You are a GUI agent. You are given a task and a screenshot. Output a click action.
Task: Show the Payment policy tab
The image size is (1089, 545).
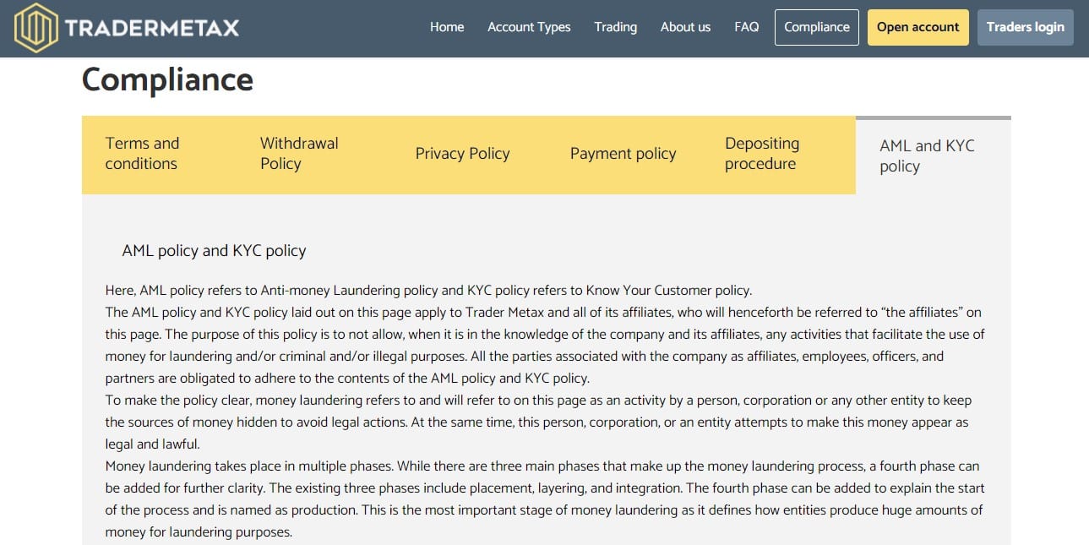pos(623,154)
